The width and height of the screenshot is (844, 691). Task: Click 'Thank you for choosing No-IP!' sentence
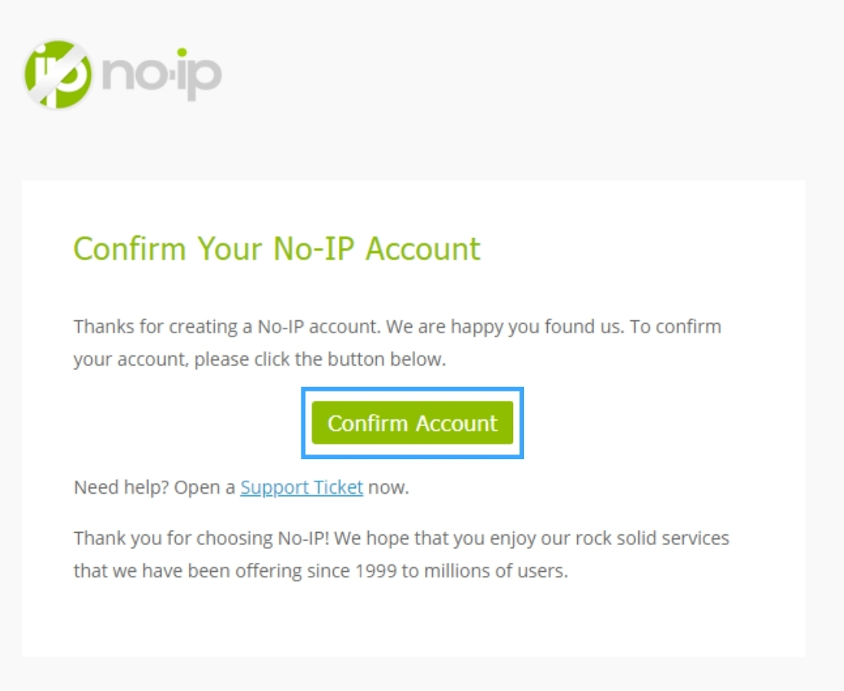pyautogui.click(x=201, y=538)
